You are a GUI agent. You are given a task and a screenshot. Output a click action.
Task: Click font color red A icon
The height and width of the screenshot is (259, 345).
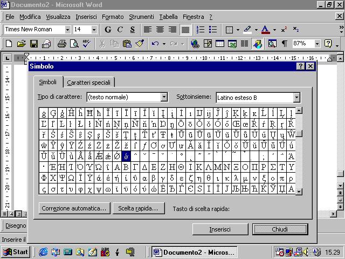[266, 30]
